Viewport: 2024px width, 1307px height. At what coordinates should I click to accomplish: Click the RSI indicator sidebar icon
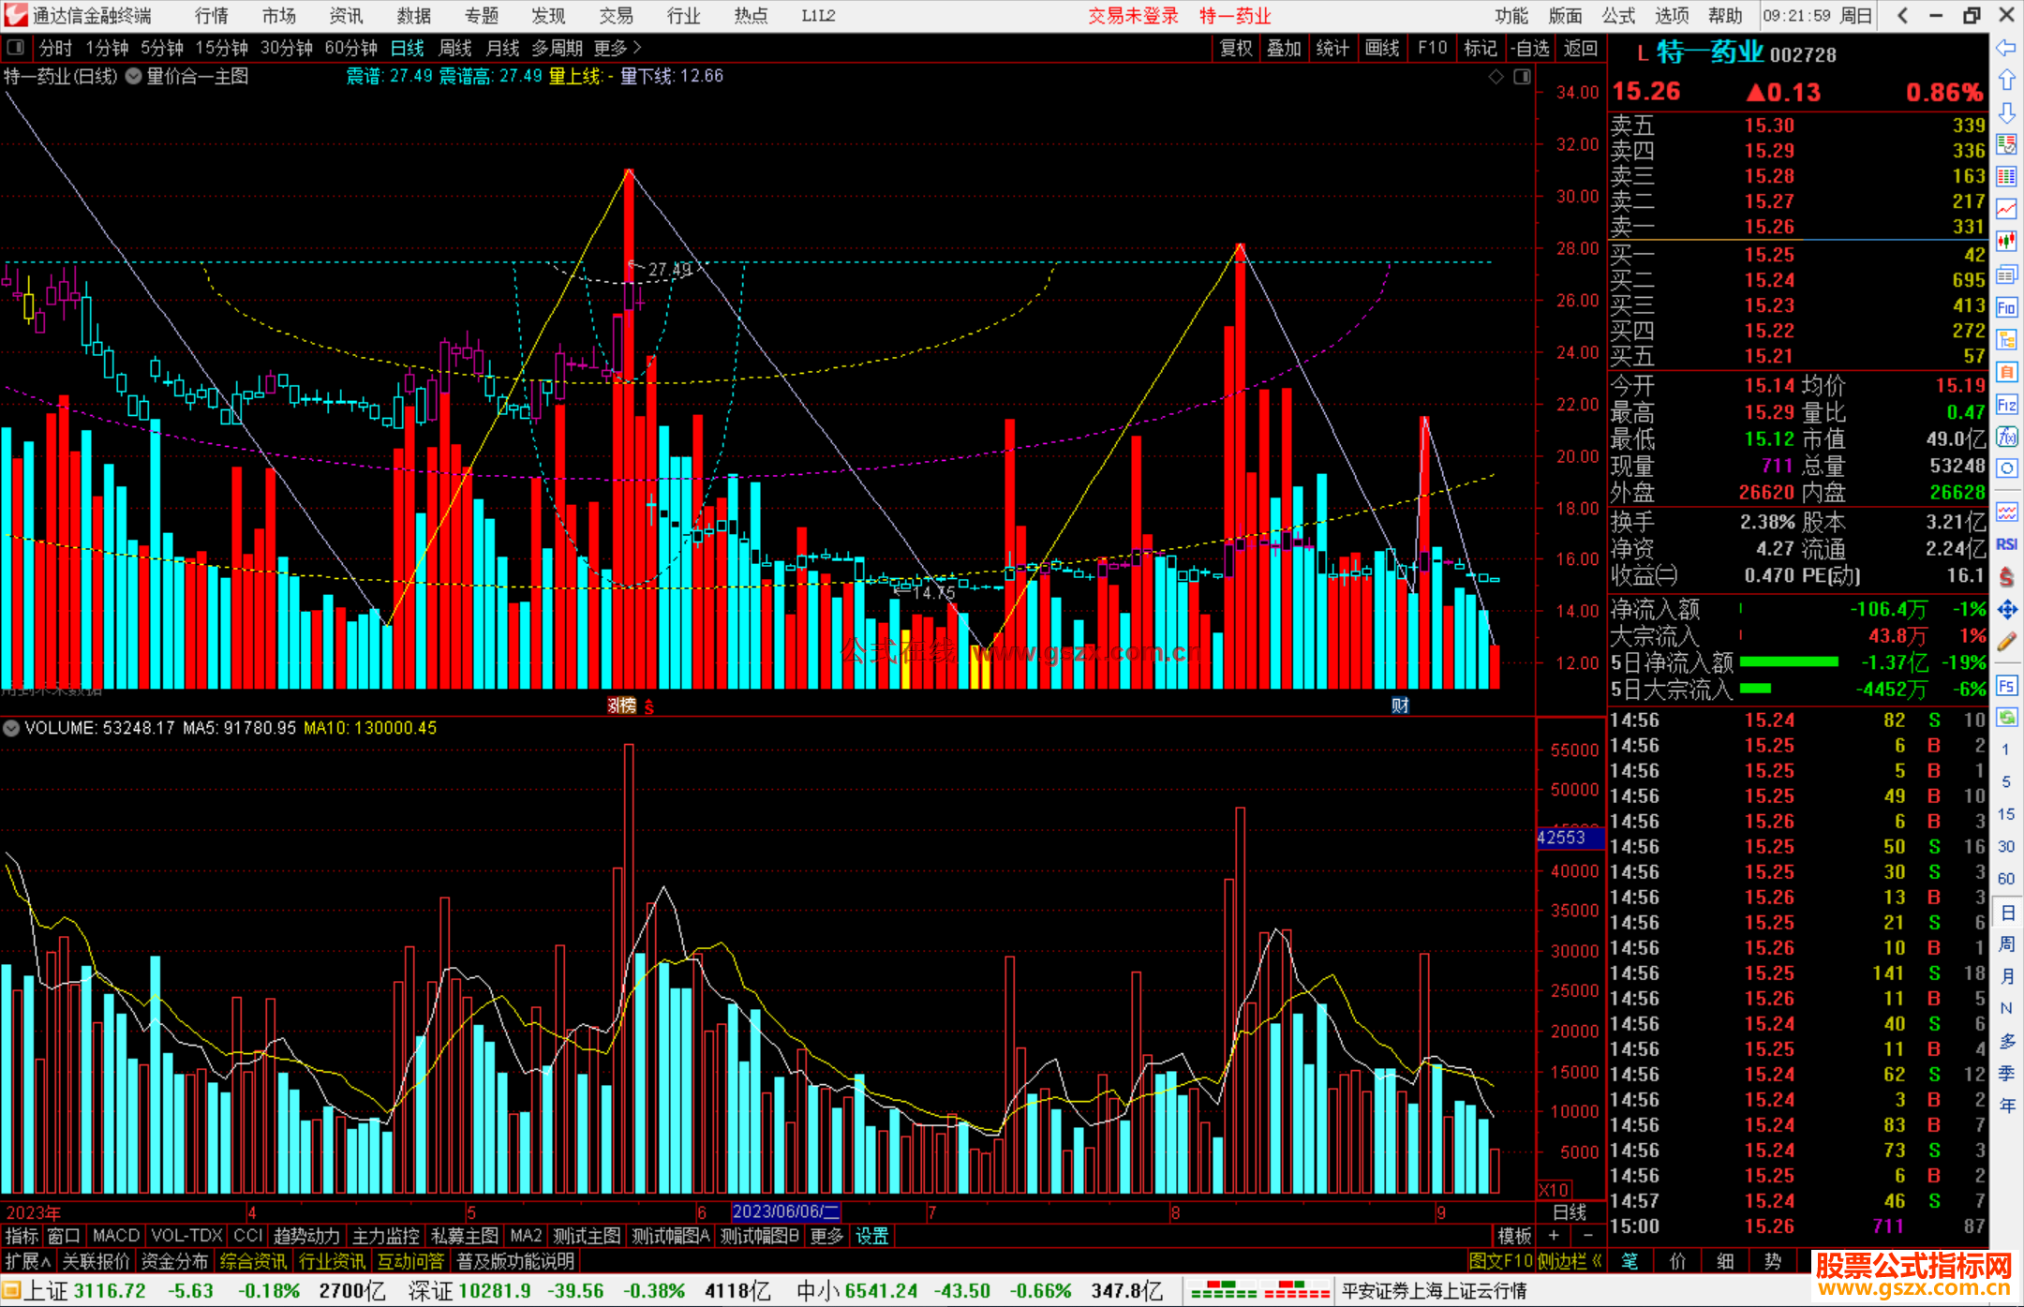click(x=2006, y=544)
